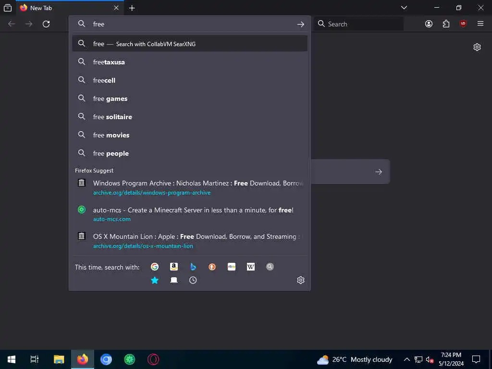
Task: Search this time with Bing
Action: 193,267
